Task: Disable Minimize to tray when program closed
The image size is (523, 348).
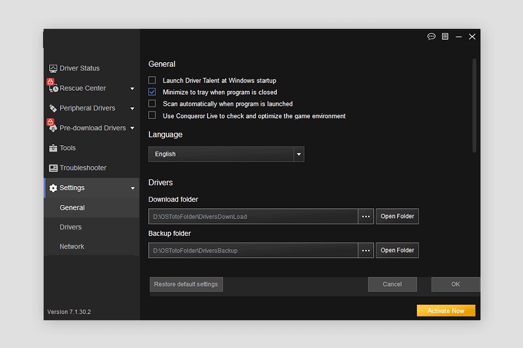Action: [x=152, y=91]
